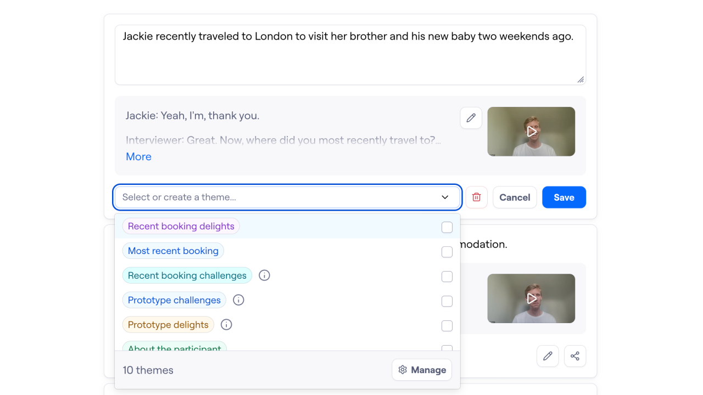This screenshot has width=703, height=395.
Task: Open theme settings with Manage button
Action: coord(422,370)
